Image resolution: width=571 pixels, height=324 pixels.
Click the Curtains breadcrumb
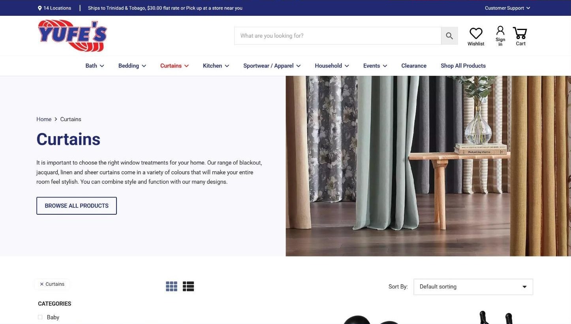point(71,119)
